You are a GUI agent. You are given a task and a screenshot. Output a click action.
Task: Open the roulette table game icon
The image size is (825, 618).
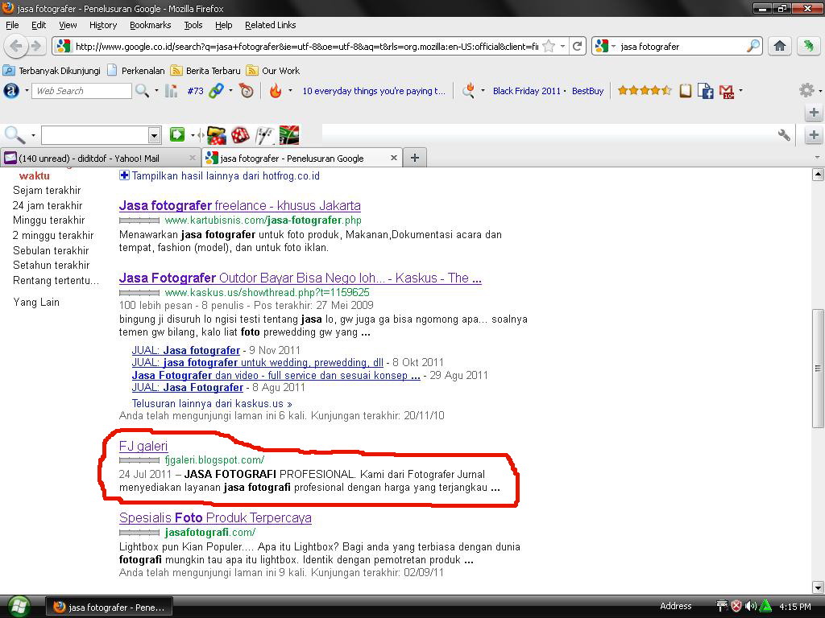point(289,135)
